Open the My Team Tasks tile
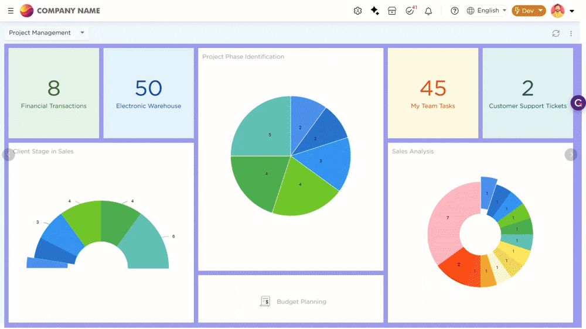The height and width of the screenshot is (329, 586). 433,93
